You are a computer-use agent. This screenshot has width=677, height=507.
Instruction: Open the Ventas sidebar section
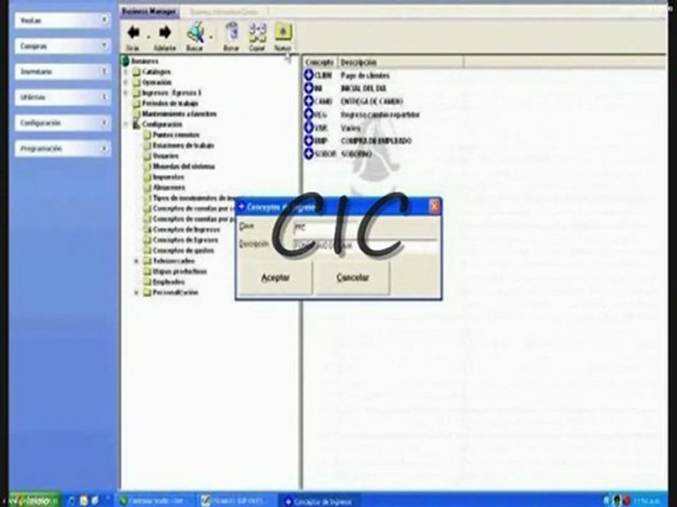coord(63,20)
